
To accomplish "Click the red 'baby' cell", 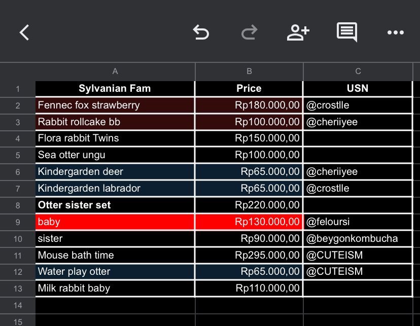I will click(115, 222).
